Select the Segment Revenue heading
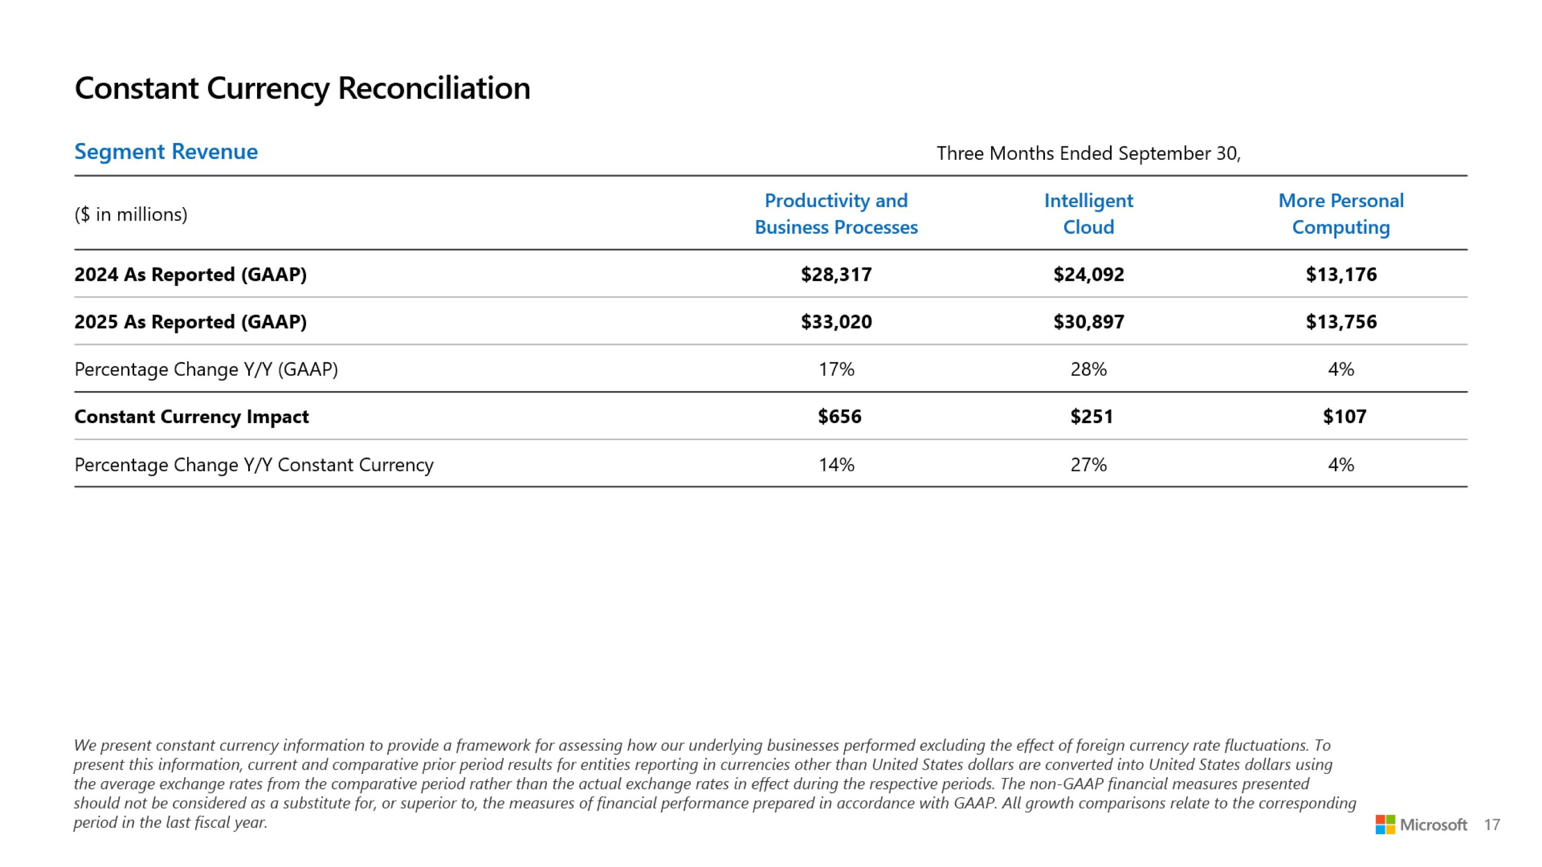 pyautogui.click(x=166, y=152)
